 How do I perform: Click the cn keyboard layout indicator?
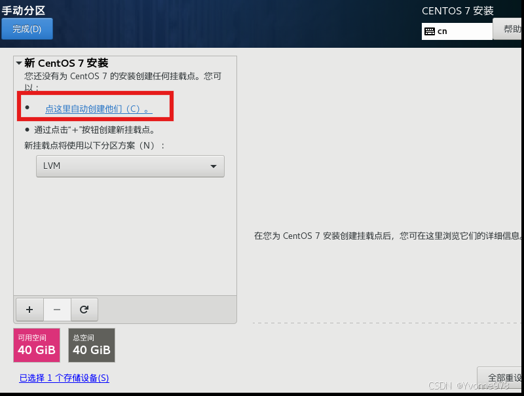pyautogui.click(x=457, y=31)
